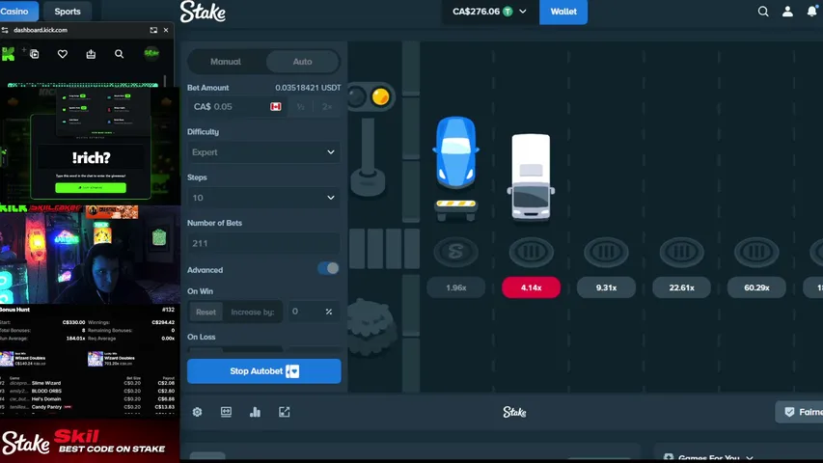Switch to the Auto tab
The image size is (823, 463).
pyautogui.click(x=302, y=62)
